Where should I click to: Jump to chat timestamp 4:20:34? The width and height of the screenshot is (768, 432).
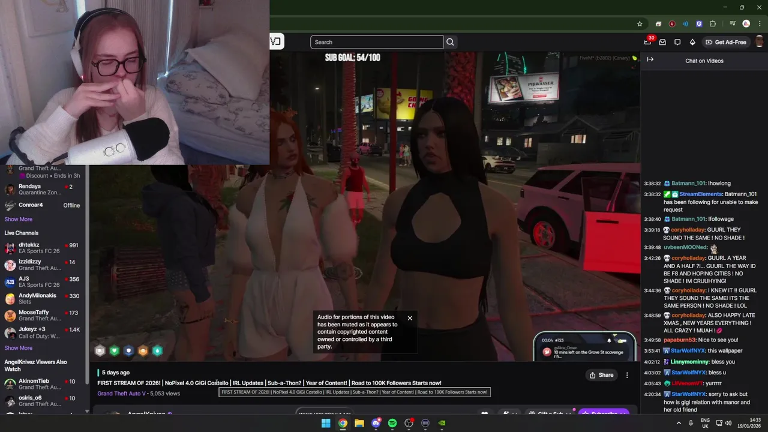pos(652,394)
